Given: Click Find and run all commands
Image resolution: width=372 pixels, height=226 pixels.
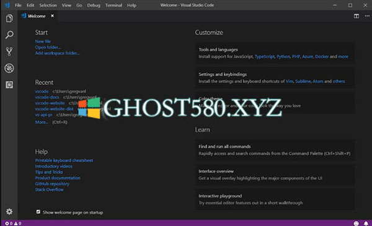Looking at the screenshot, I should point(275,150).
